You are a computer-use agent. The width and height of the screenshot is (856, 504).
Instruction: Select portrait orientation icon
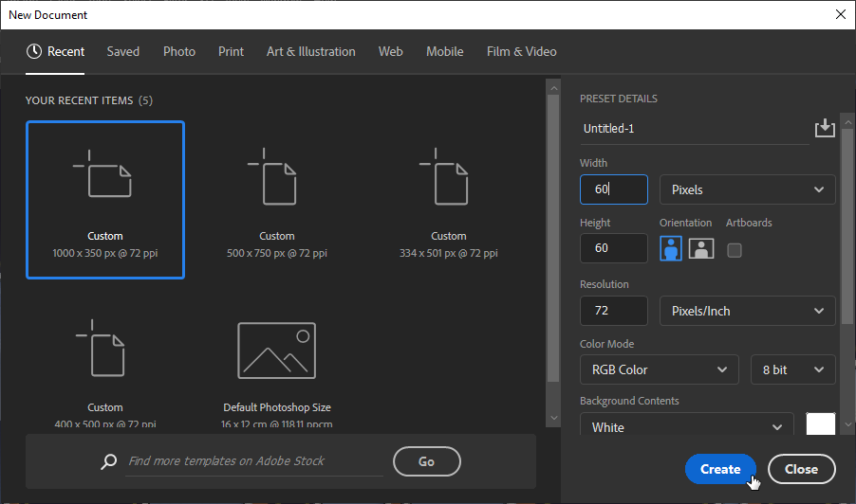click(671, 249)
